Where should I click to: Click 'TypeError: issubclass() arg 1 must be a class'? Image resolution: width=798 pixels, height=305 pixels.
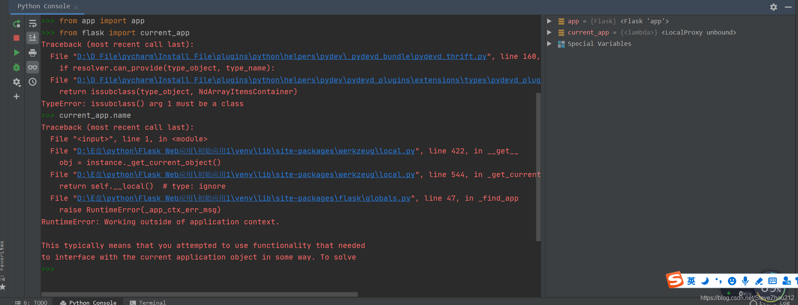coord(142,104)
